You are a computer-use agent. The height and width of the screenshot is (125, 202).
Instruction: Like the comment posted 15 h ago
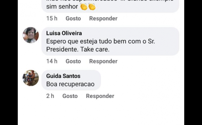73,18
